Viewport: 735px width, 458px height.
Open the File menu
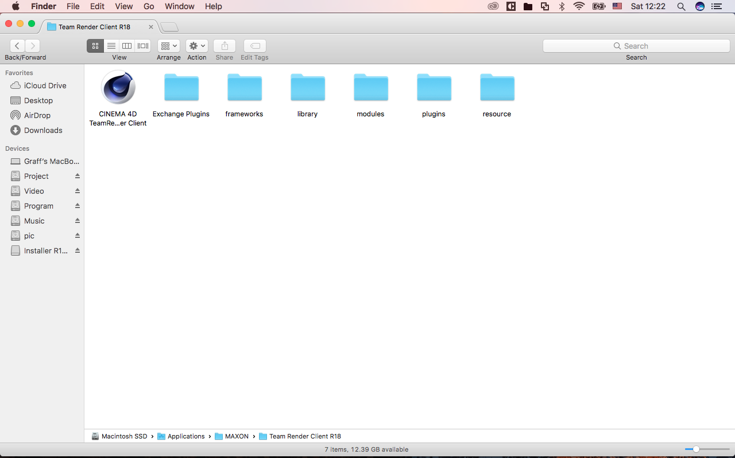(73, 6)
